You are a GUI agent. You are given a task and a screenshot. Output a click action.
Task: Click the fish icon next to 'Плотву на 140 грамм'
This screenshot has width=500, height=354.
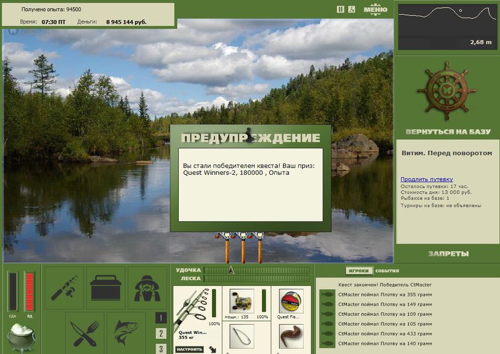click(x=327, y=343)
